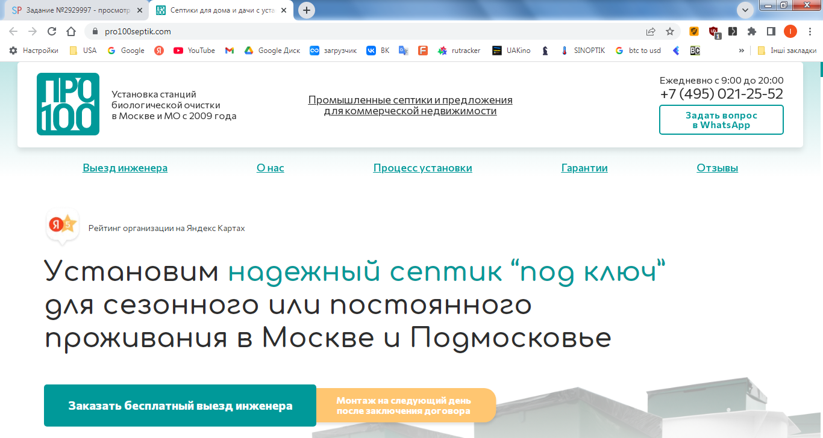Image resolution: width=823 pixels, height=438 pixels.
Task: Open the uBlock Origin extension icon
Action: point(714,32)
